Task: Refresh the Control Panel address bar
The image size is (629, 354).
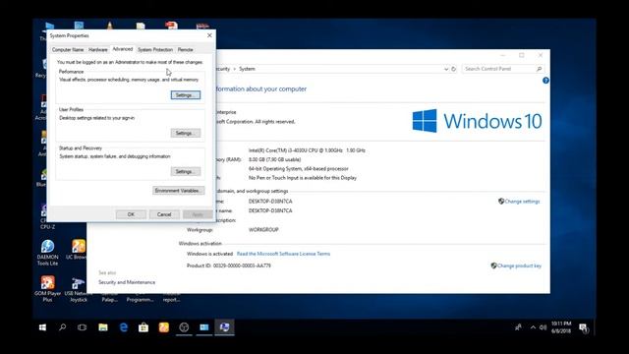Action: pyautogui.click(x=454, y=69)
